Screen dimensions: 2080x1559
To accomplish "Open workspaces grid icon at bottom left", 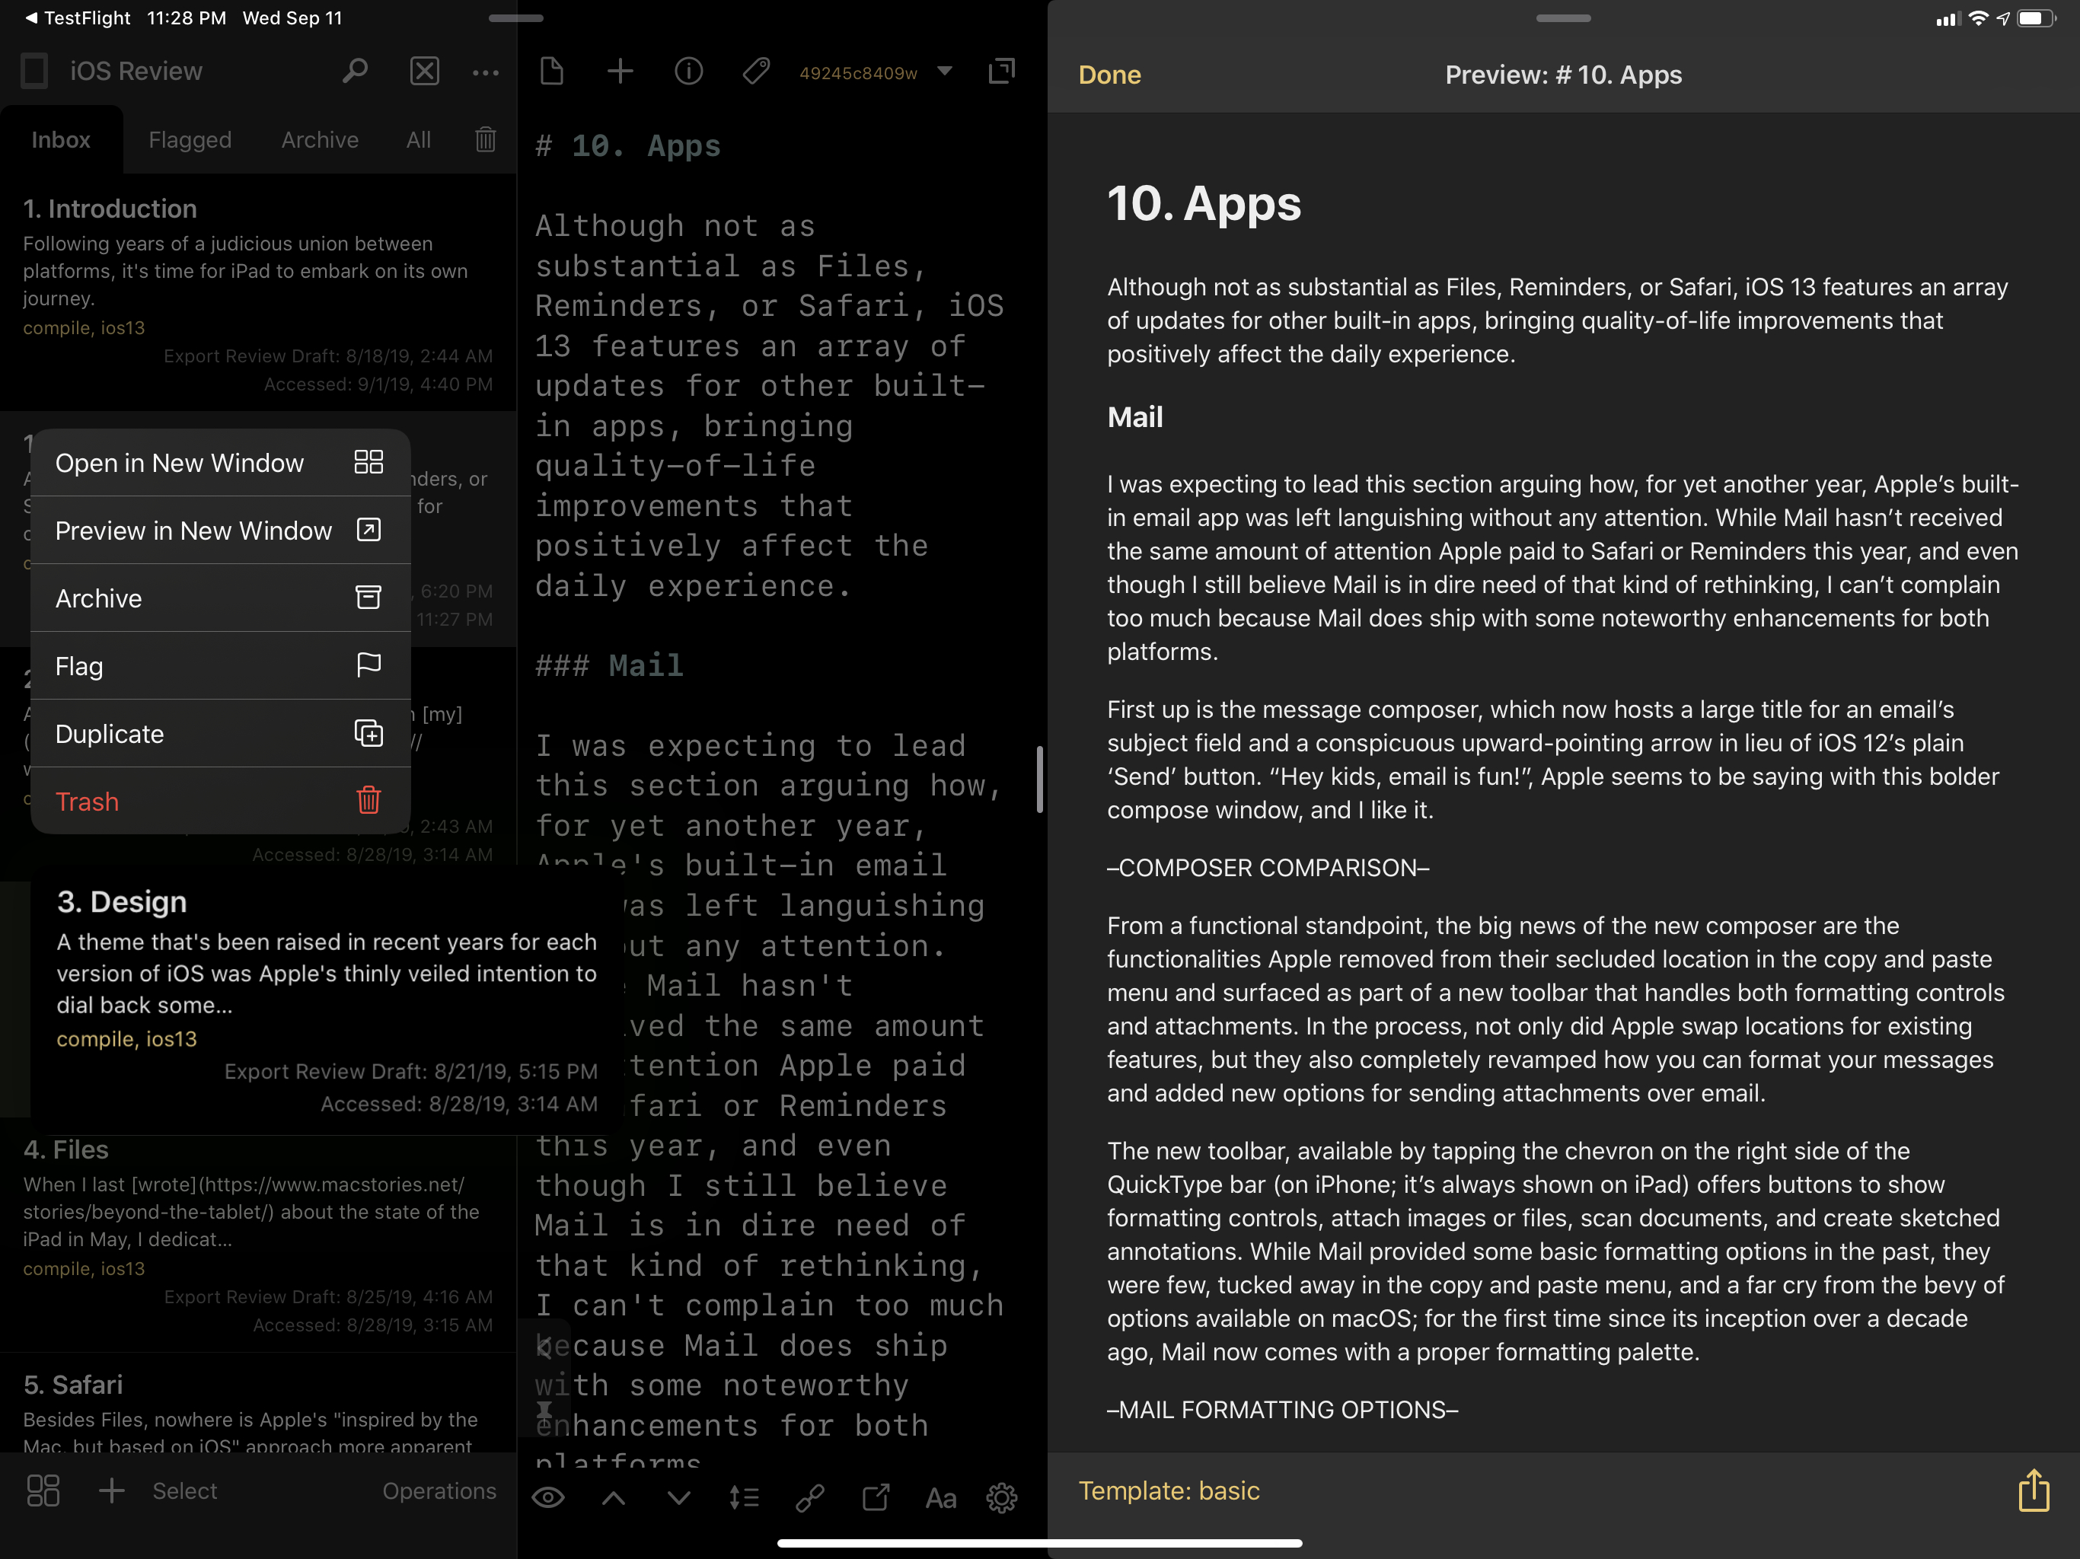I will pos(43,1491).
